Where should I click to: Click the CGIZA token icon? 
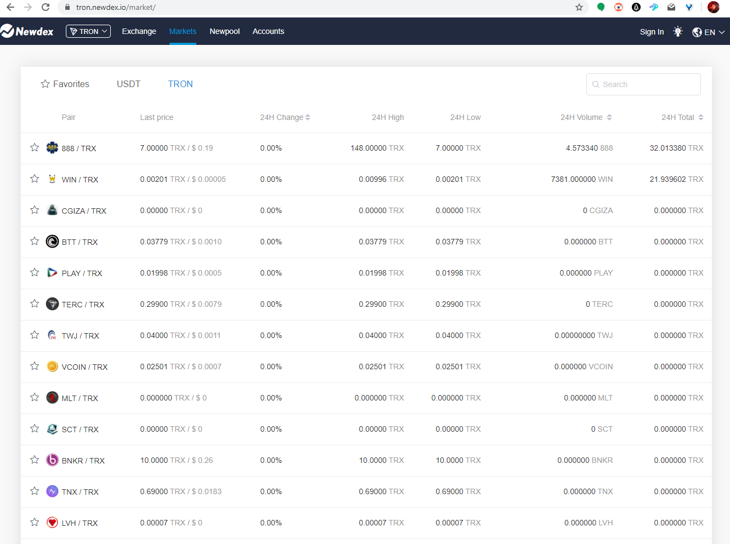pos(52,210)
